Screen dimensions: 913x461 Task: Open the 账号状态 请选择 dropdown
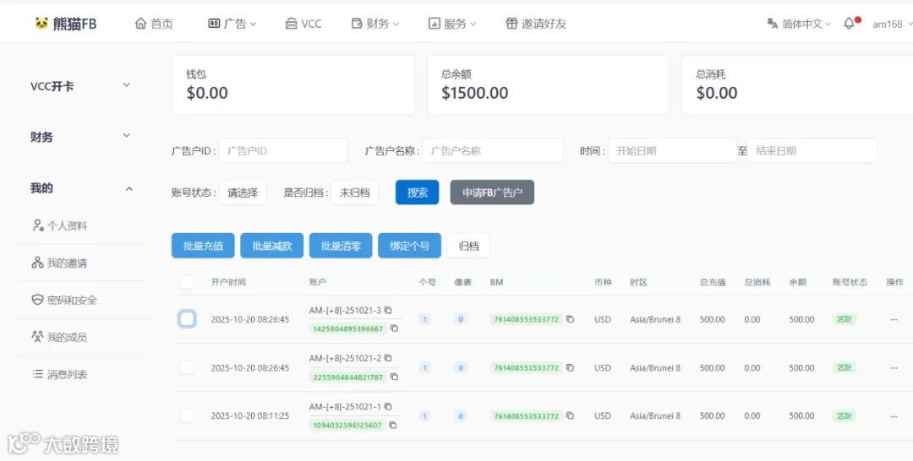pos(243,193)
